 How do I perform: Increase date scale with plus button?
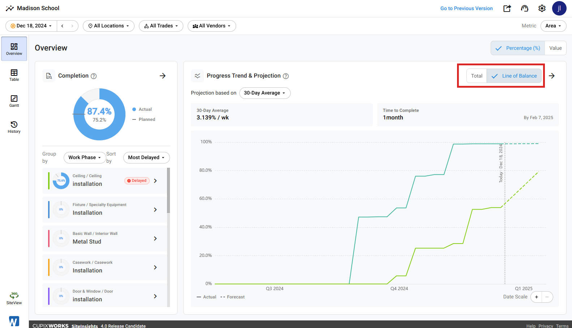537,297
